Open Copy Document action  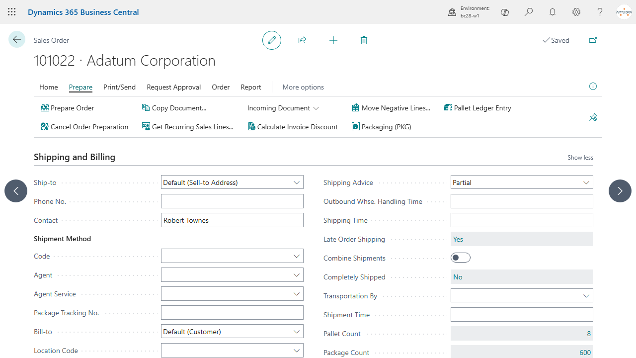pyautogui.click(x=174, y=108)
